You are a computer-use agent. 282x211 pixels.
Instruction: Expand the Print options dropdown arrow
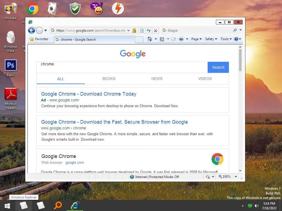187,39
